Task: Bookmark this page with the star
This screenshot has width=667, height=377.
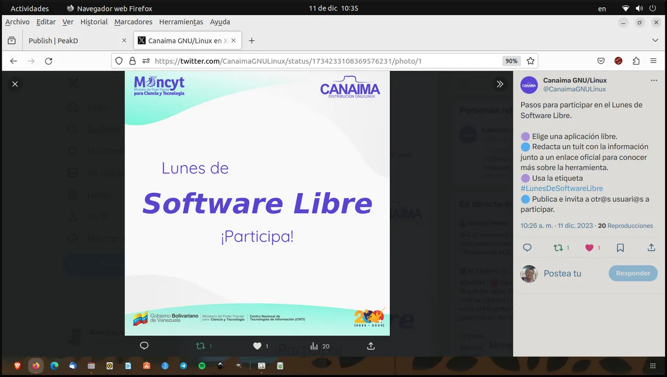Action: (x=530, y=61)
